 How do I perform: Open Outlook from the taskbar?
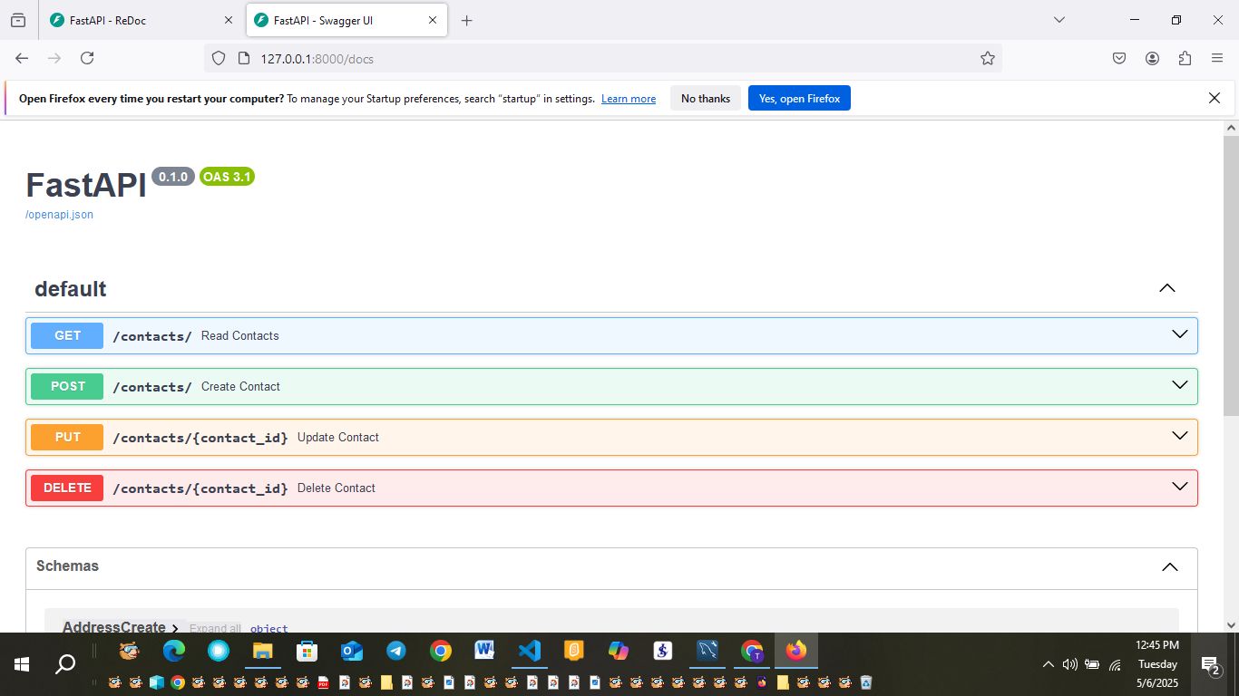tap(351, 651)
